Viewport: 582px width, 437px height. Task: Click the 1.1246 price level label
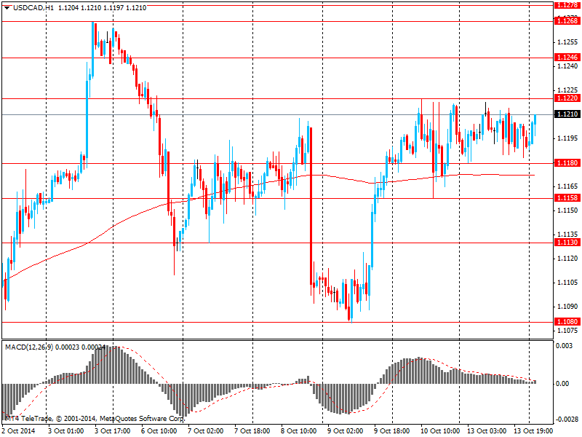pos(567,58)
